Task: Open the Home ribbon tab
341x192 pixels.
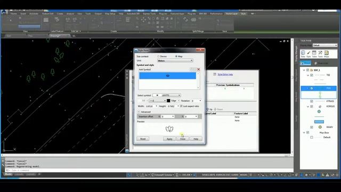Action: click(x=13, y=14)
